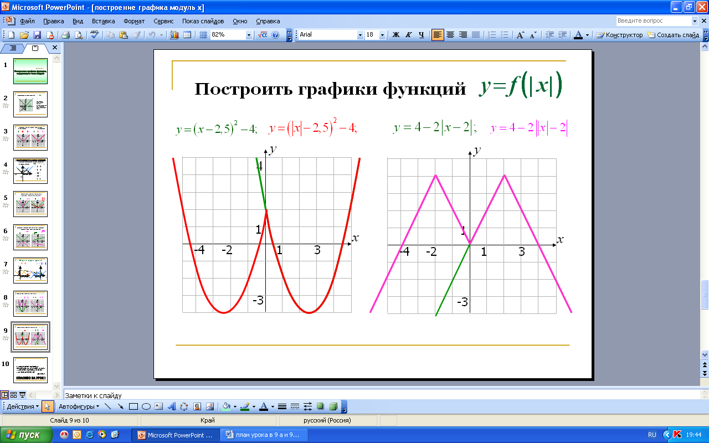Open the Файл menu

27,21
